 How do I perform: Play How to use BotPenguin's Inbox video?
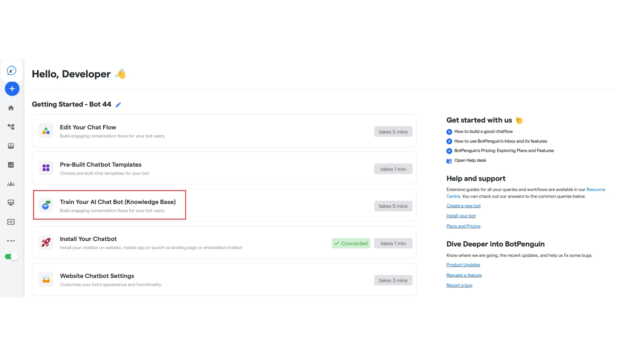coord(500,141)
